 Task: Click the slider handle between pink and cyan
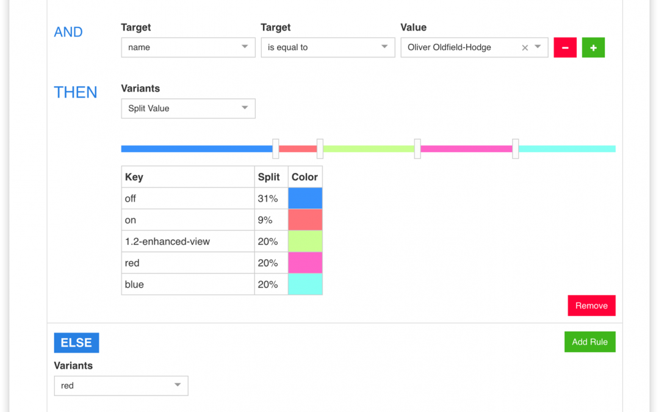pyautogui.click(x=516, y=149)
